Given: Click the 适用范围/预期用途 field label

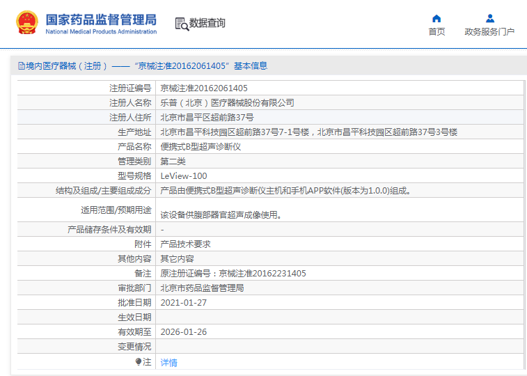Looking at the screenshot, I should coord(116,210).
